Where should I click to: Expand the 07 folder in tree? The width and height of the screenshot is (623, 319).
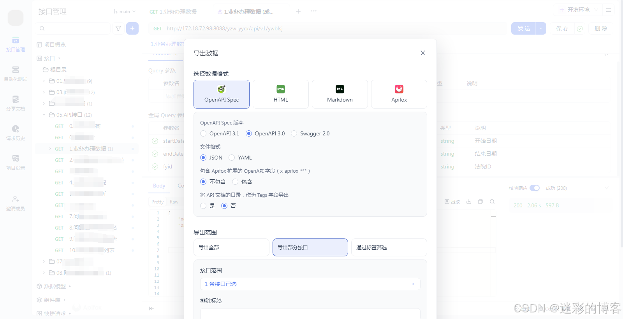click(44, 261)
